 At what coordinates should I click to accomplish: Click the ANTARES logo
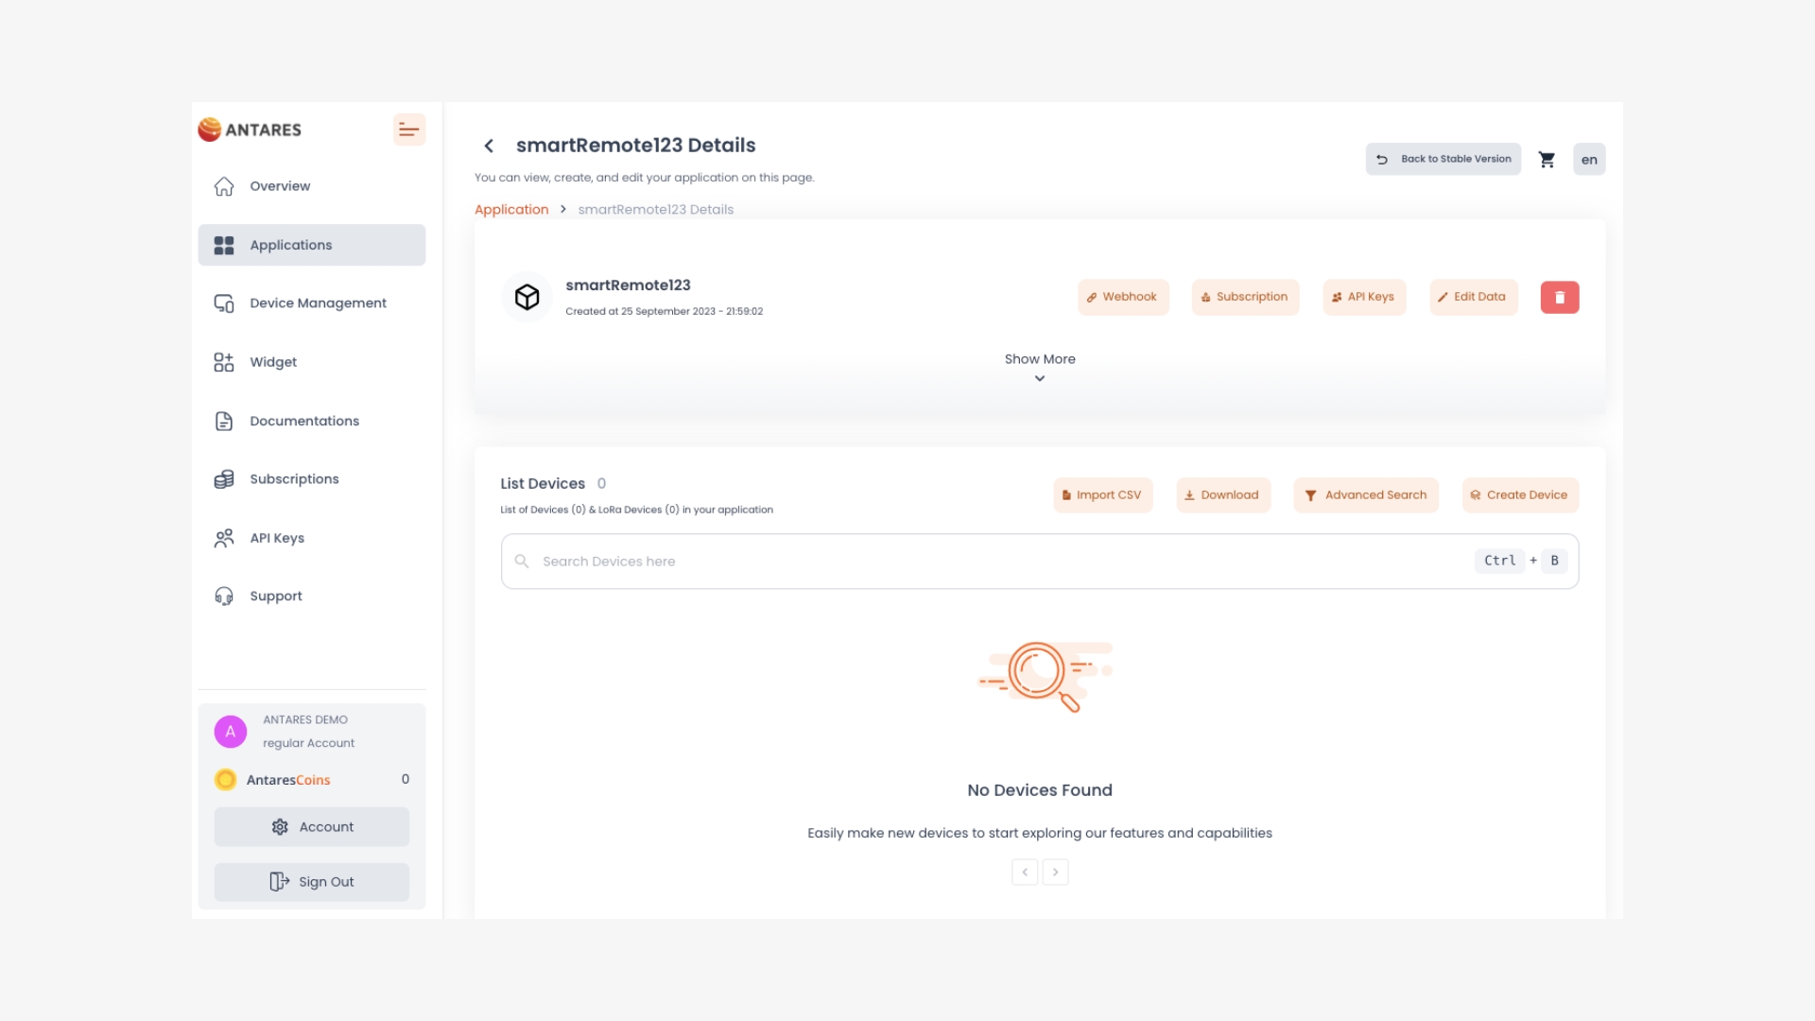pyautogui.click(x=250, y=130)
